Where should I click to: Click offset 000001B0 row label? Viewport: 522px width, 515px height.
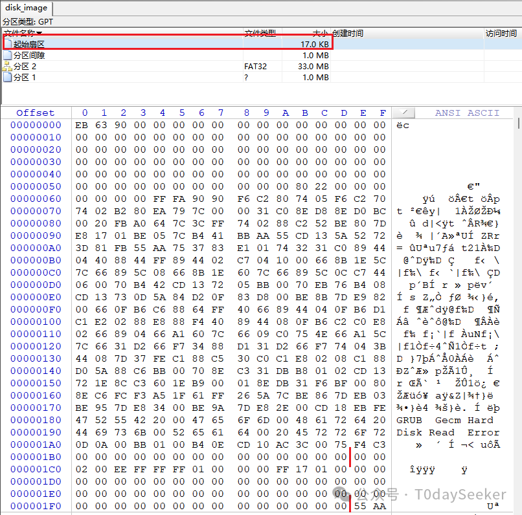click(36, 457)
